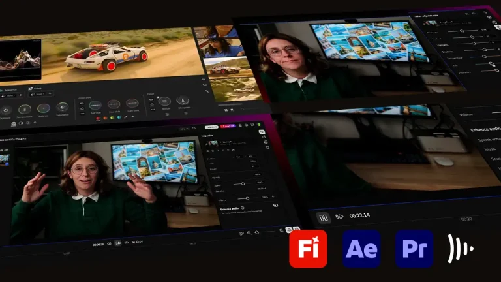The height and width of the screenshot is (282, 501).
Task: Click the zoom-out magnifier left of zoom slider
Action: [x=249, y=233]
